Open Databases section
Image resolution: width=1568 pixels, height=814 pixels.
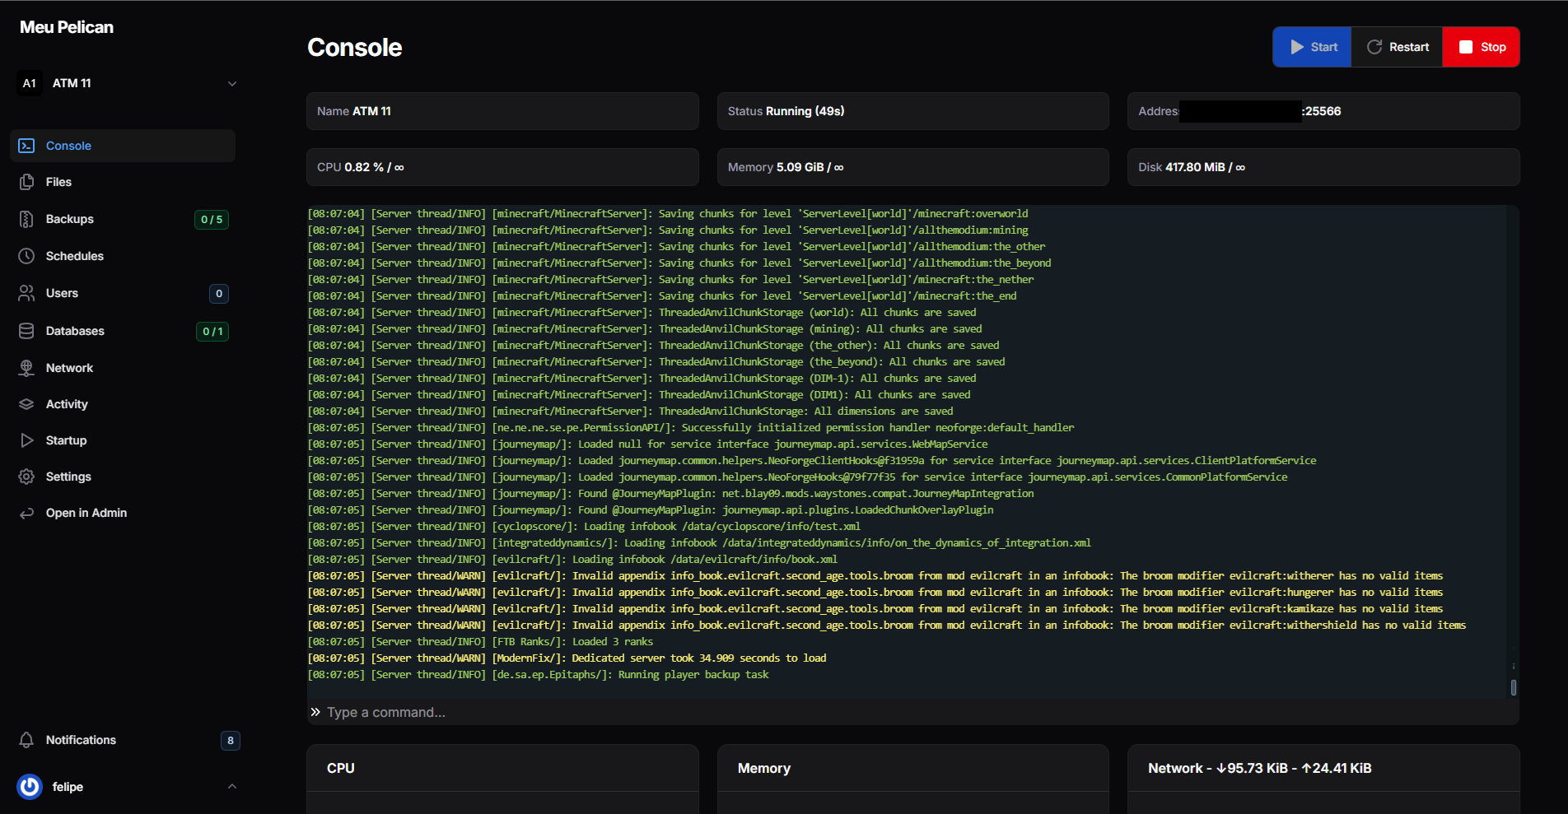pos(123,331)
